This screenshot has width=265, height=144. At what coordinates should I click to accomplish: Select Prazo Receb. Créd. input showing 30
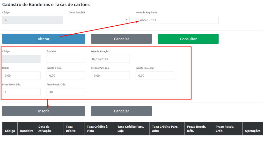[x=66, y=92]
